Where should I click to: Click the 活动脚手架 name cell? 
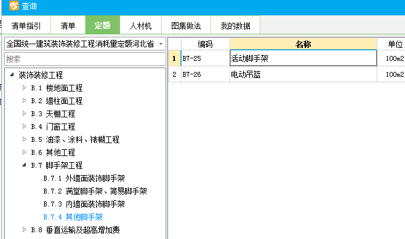(303, 58)
